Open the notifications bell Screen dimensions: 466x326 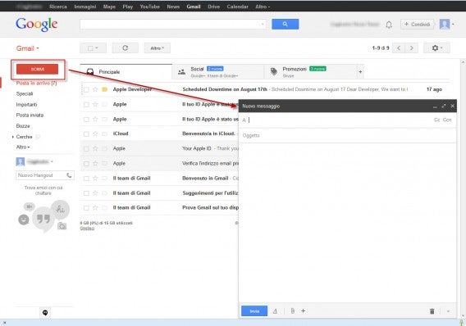[x=389, y=25]
